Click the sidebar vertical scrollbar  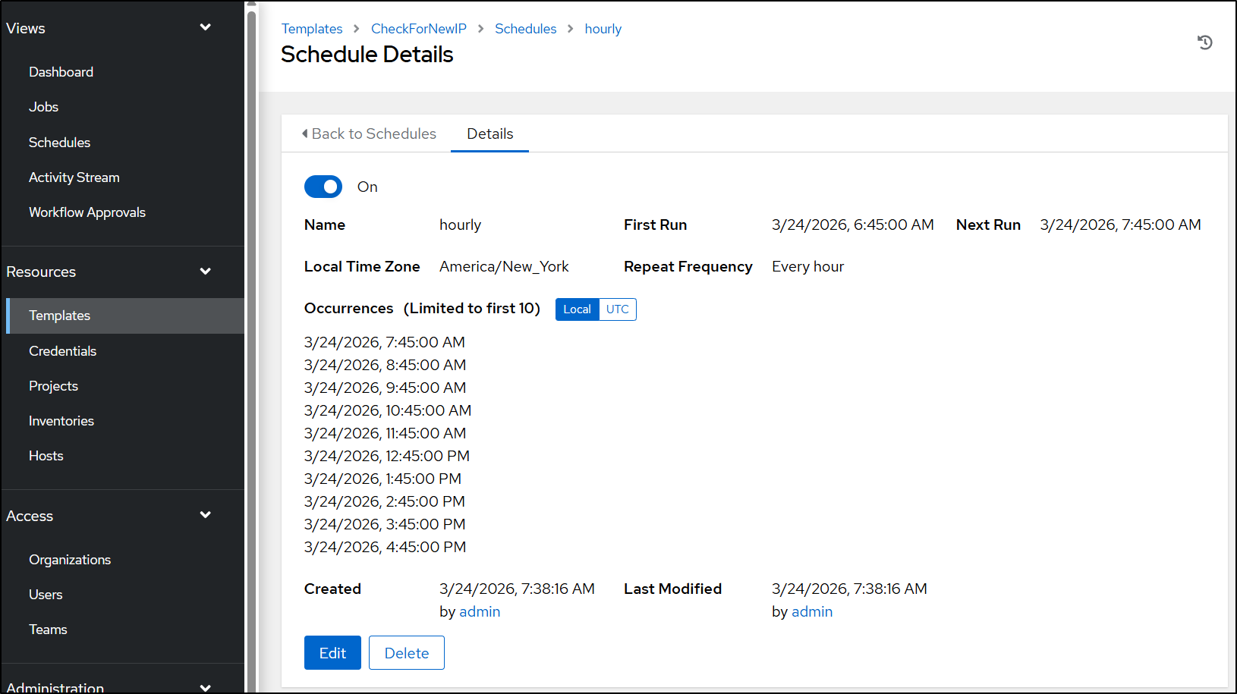click(251, 341)
